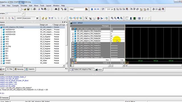This screenshot has height=102, width=182.
Task: Expand the WD3 instance node
Action: point(1,39)
